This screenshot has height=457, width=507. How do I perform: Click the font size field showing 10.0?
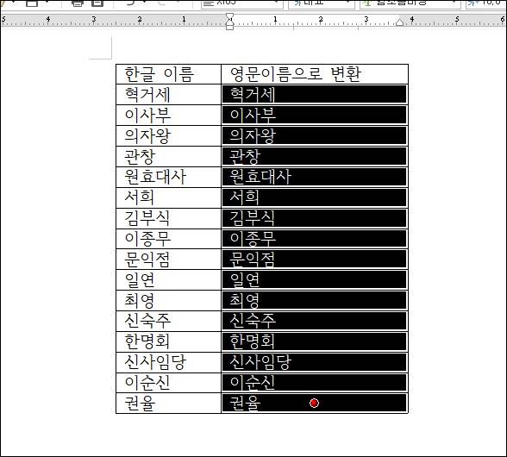(486, 4)
